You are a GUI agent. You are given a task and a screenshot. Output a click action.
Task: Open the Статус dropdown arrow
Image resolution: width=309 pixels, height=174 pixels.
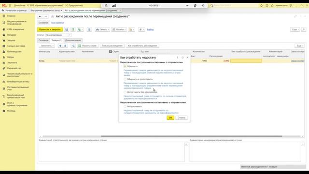click(70, 35)
